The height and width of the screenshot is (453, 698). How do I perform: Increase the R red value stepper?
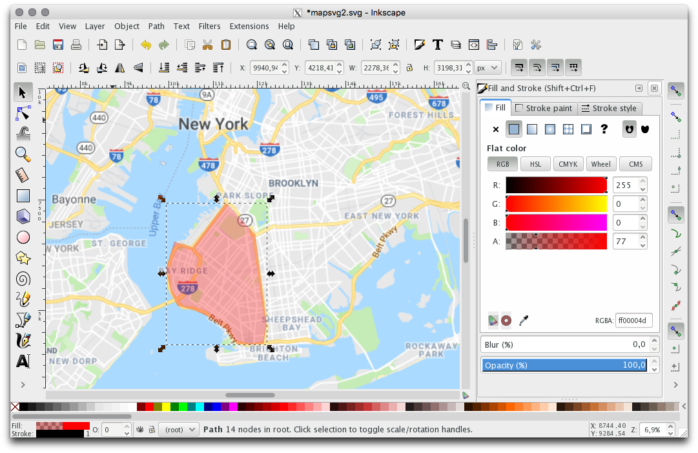[x=643, y=182]
